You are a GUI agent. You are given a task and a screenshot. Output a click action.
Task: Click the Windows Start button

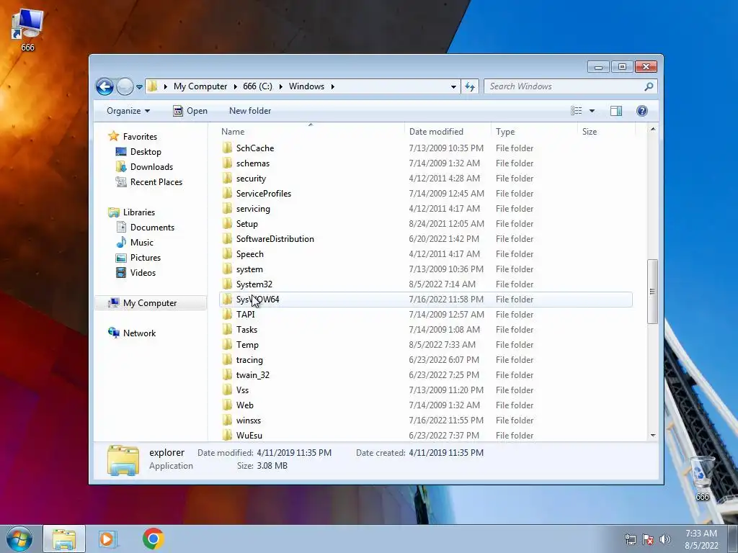[19, 539]
